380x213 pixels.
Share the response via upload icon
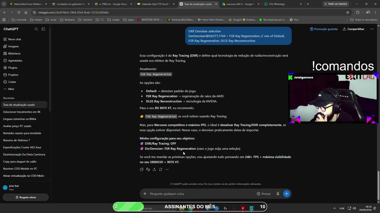click(x=154, y=170)
